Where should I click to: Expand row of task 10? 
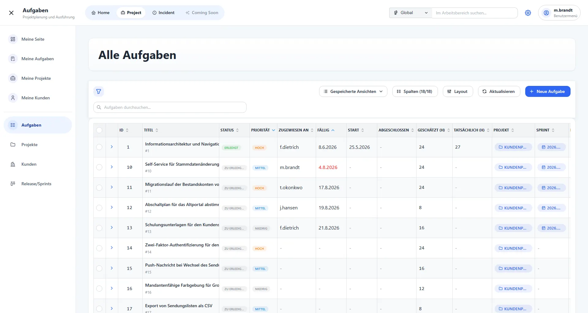click(112, 167)
